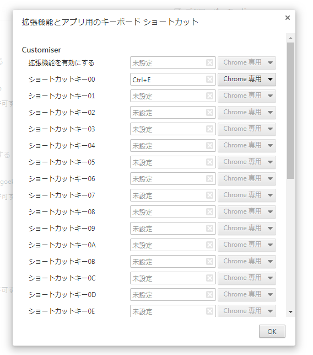
Task: Clear shortcut icon for ショートカットキー0D
Action: pos(209,295)
